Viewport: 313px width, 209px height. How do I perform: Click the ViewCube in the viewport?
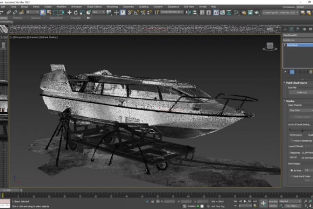270,46
